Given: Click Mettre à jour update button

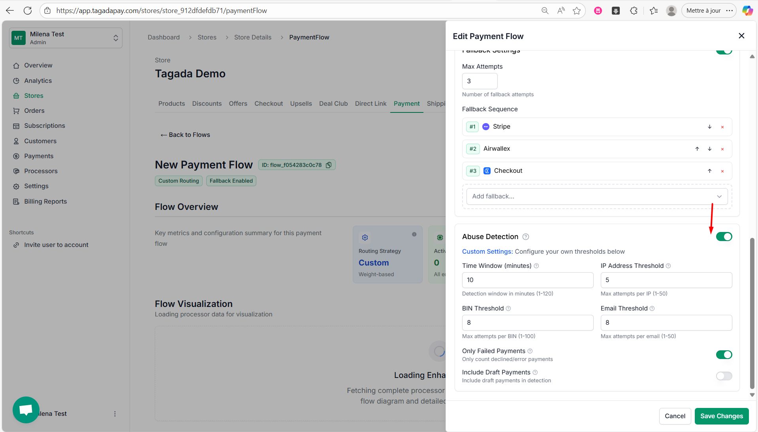Looking at the screenshot, I should [x=703, y=11].
